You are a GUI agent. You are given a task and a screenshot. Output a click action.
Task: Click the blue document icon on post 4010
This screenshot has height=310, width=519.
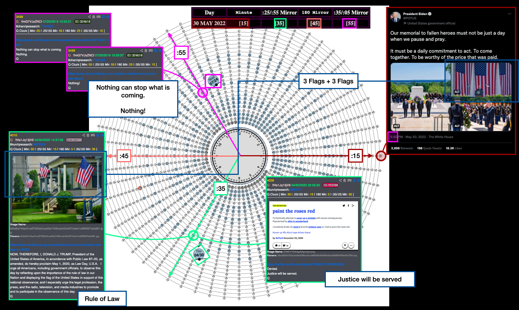point(97,135)
